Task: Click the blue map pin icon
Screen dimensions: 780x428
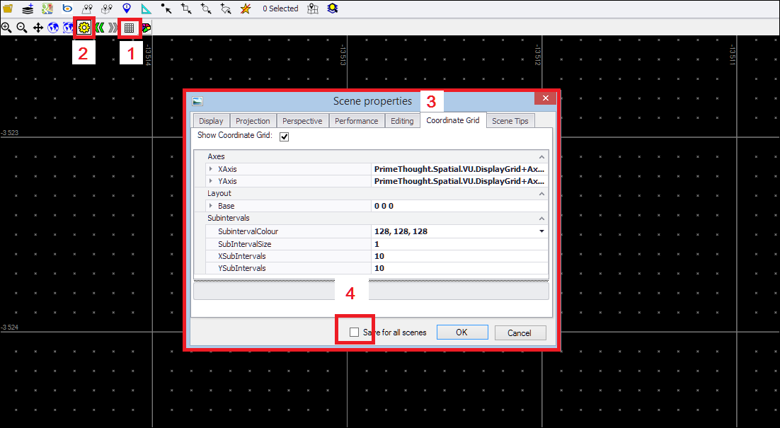Action: click(127, 8)
